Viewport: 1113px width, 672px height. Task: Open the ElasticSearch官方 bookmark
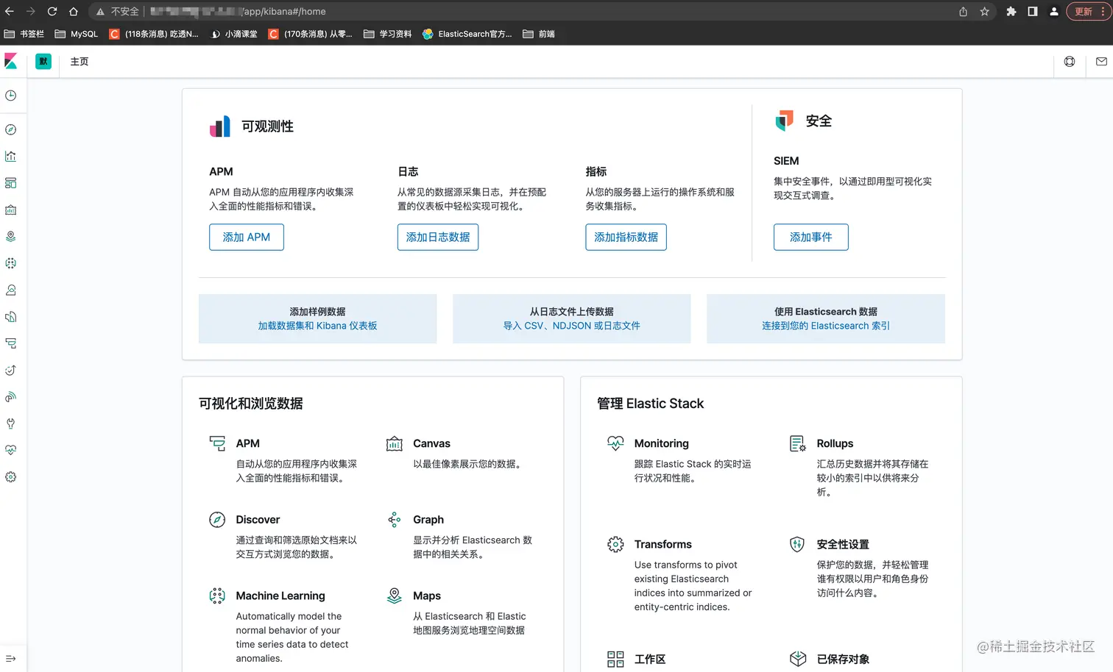point(467,34)
